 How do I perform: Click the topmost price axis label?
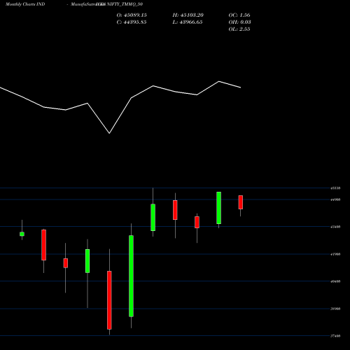[x=335, y=188]
